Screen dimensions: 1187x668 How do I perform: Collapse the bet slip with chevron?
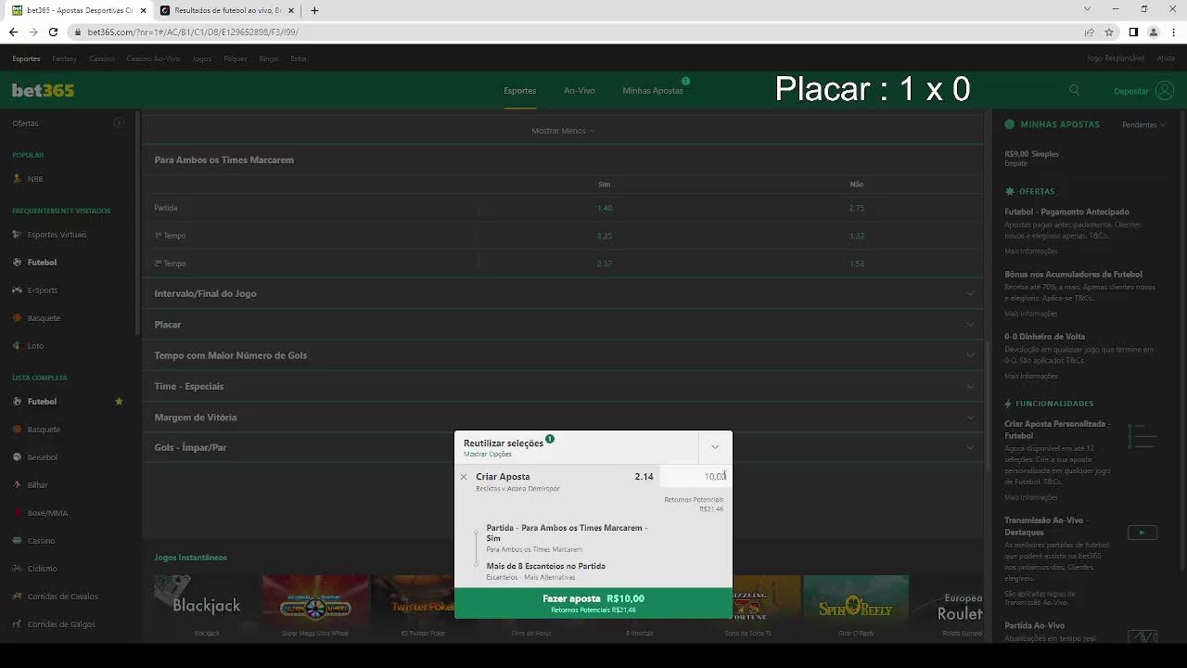click(715, 447)
